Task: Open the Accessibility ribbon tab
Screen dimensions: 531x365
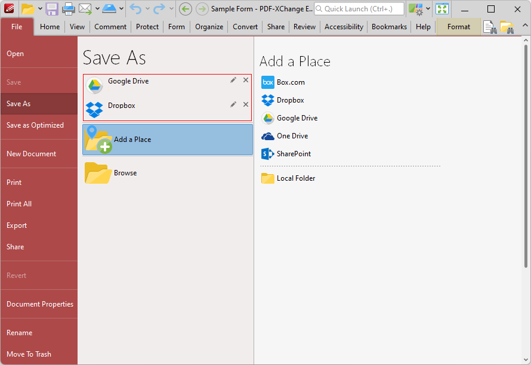Action: pos(344,27)
